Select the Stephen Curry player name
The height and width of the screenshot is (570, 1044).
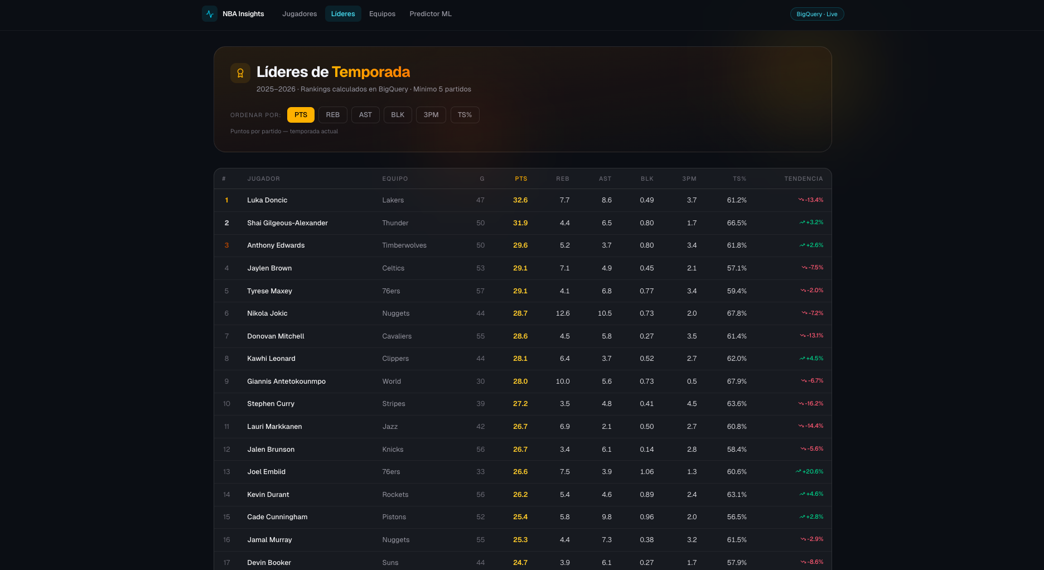point(270,404)
